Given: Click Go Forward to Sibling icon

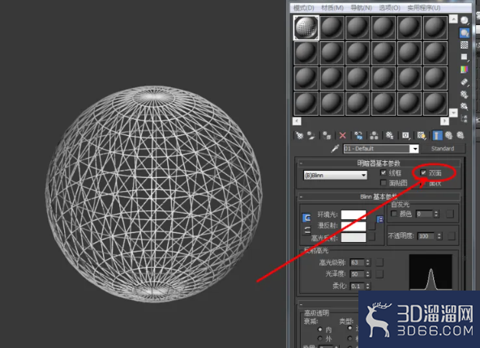Looking at the screenshot, I should coord(460,135).
